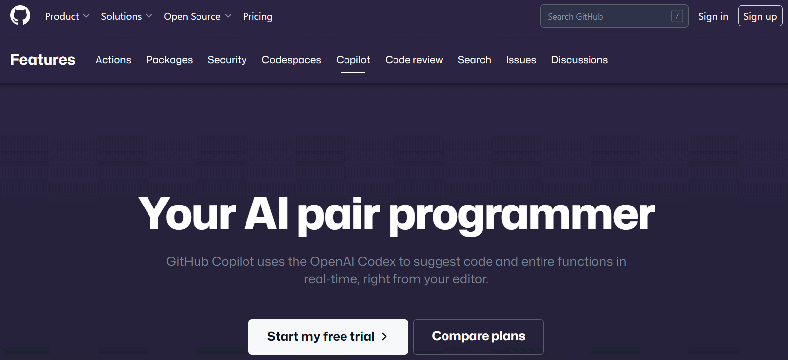Click the Sign in link
Screen dimensions: 788x360
click(713, 16)
